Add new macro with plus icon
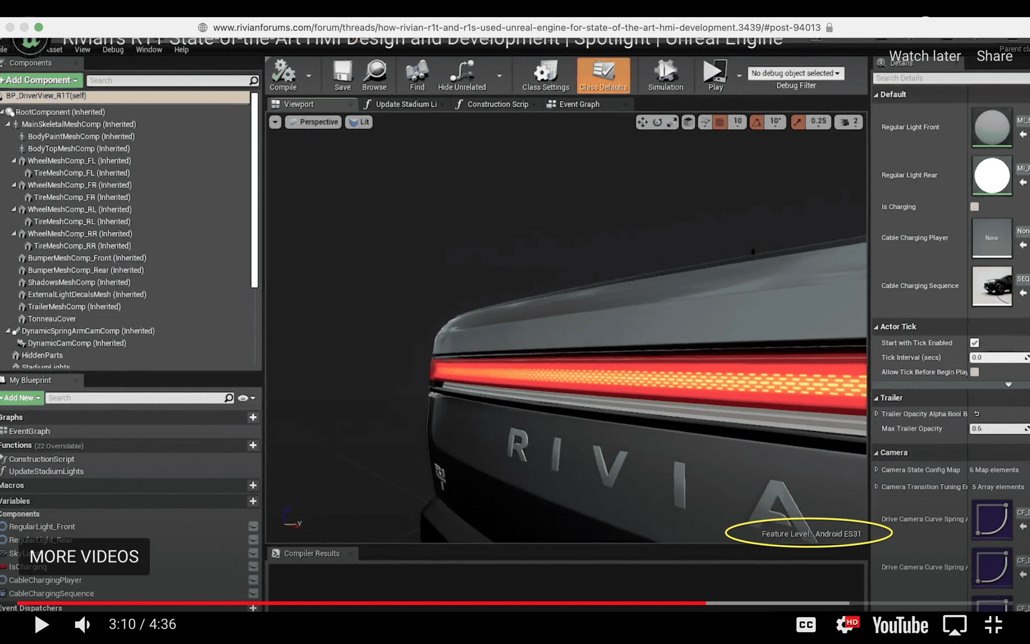This screenshot has width=1030, height=644. [x=253, y=485]
